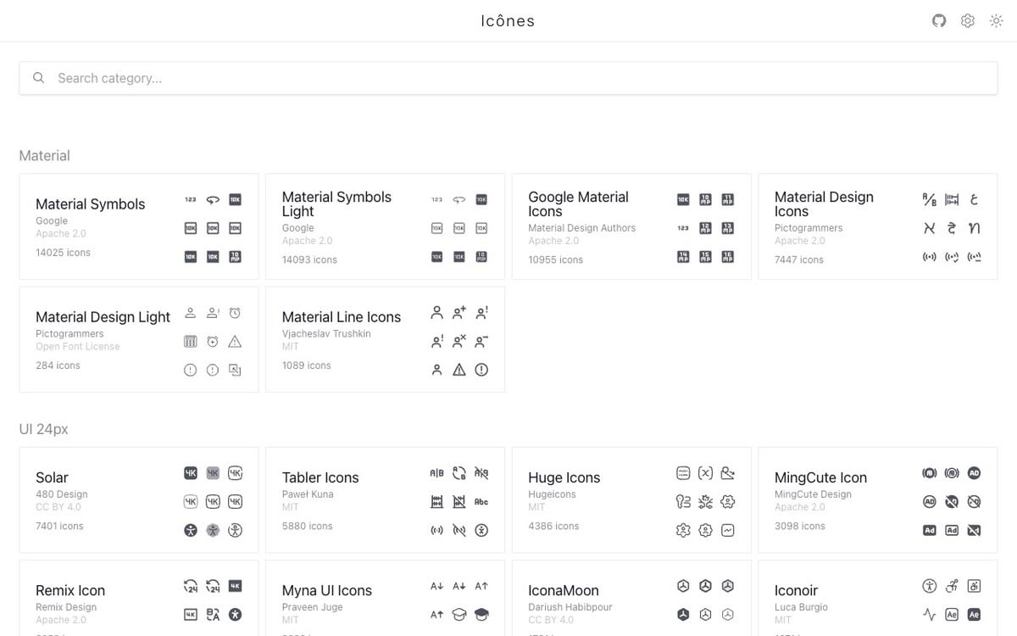This screenshot has width=1017, height=636.
Task: Open the IconaMoon collection
Action: point(631,598)
